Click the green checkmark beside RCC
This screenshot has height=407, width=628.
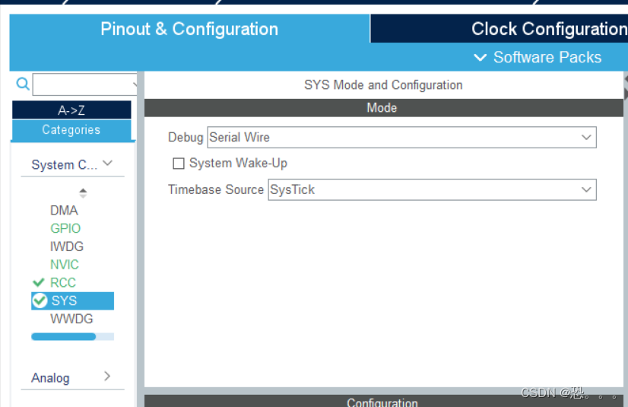click(39, 282)
